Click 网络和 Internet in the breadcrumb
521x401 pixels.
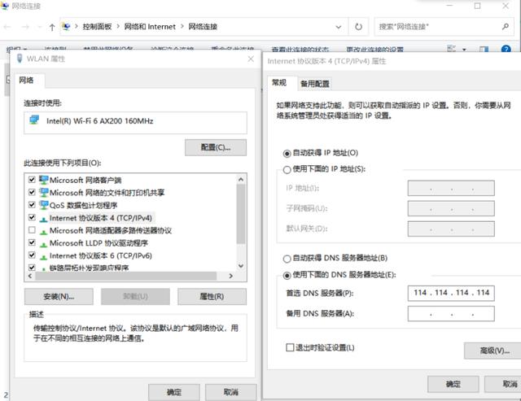point(150,27)
